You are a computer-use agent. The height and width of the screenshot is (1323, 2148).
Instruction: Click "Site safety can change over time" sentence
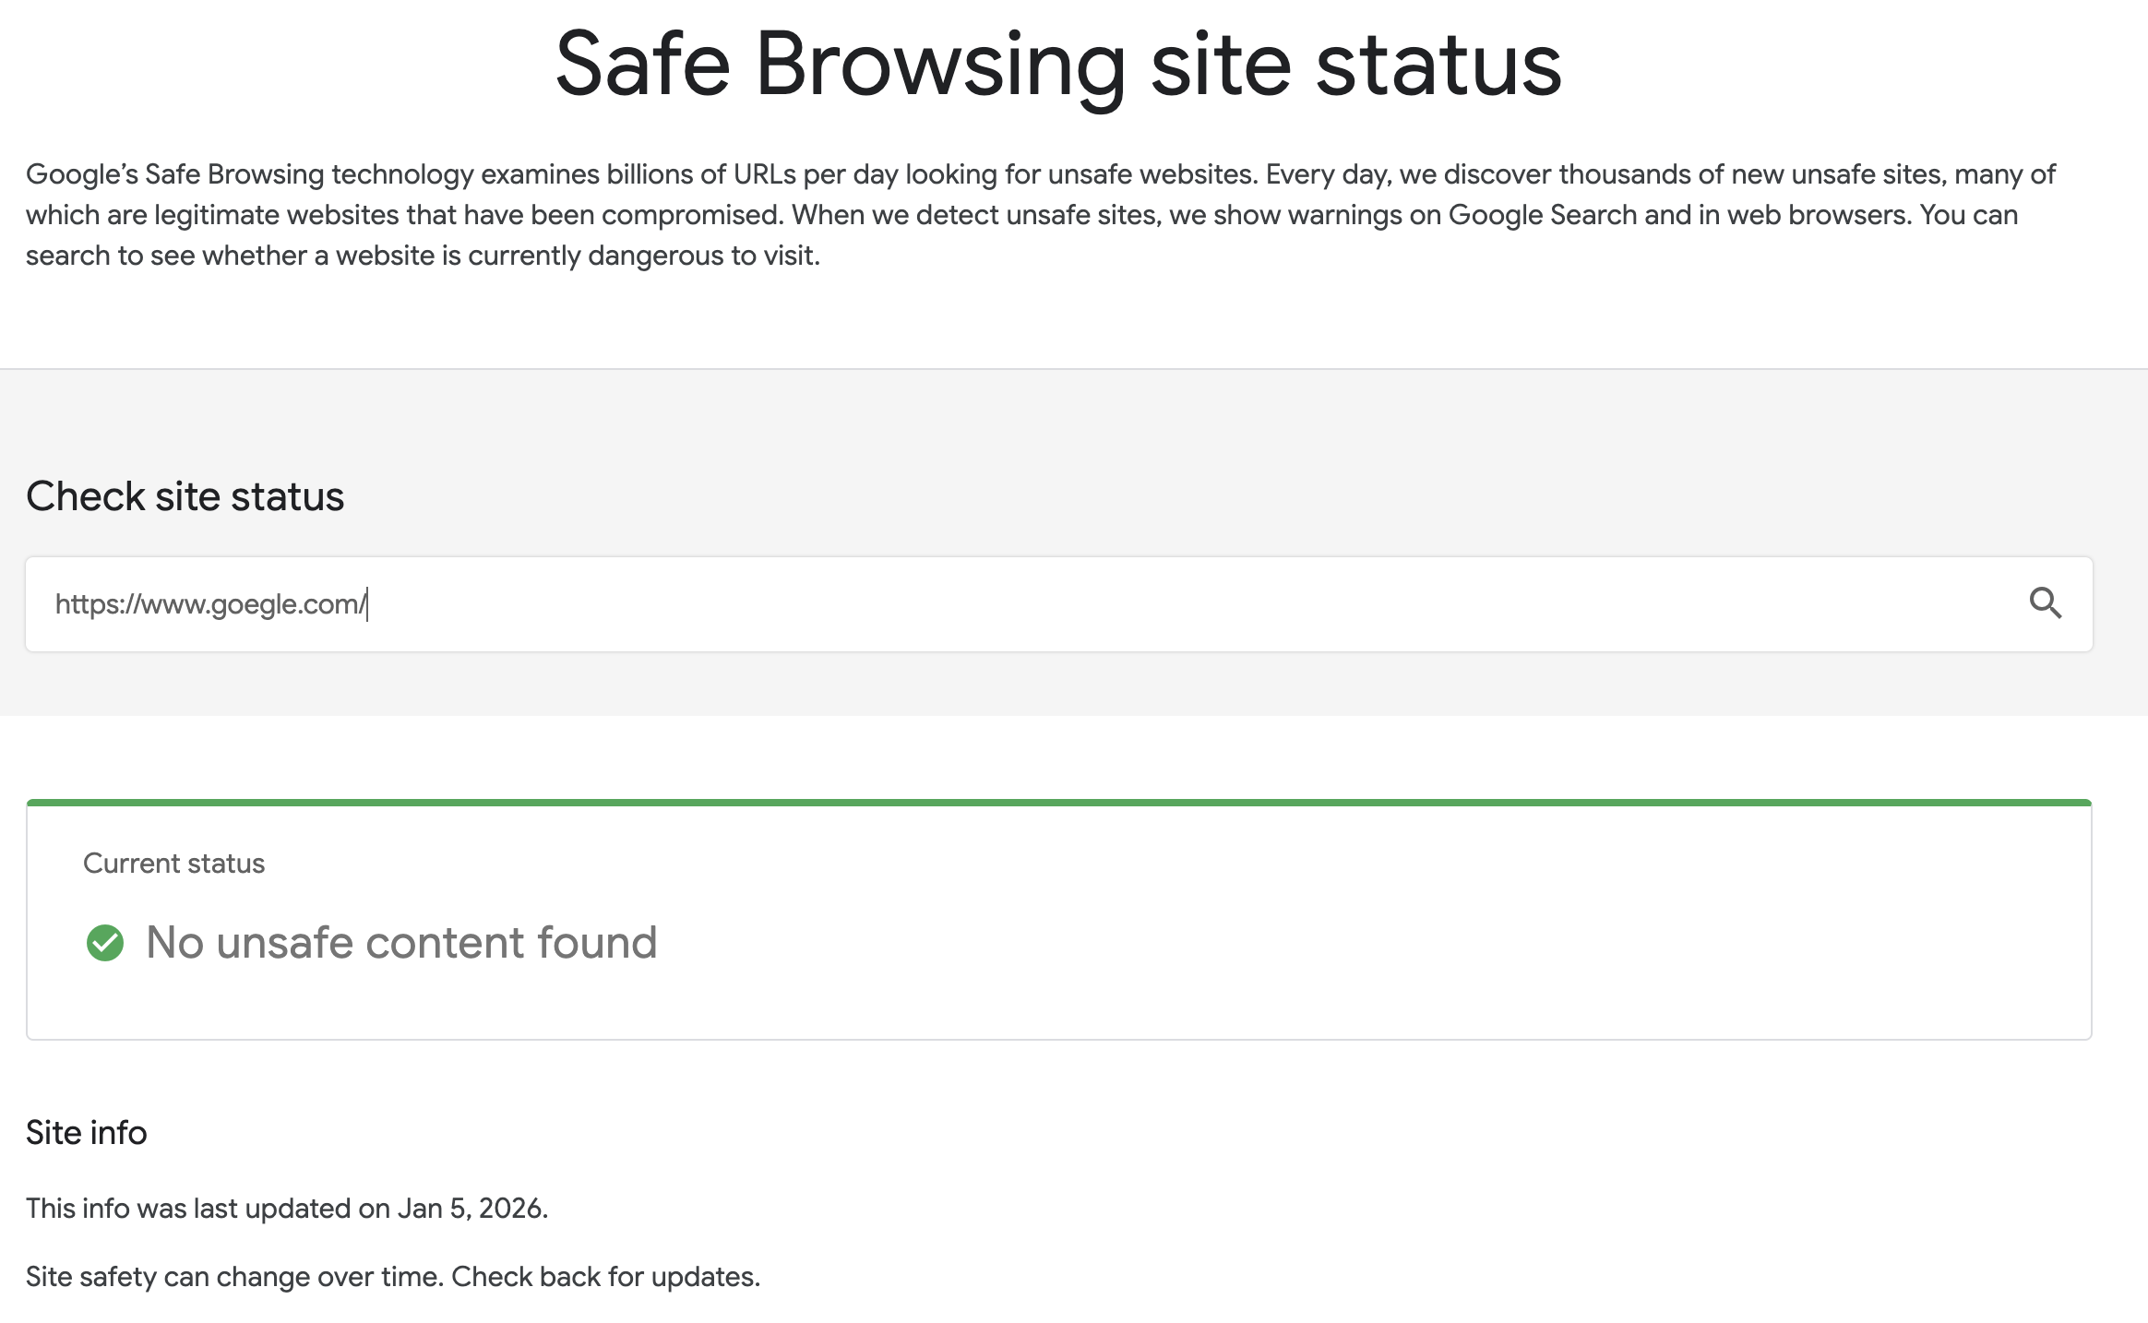234,1277
